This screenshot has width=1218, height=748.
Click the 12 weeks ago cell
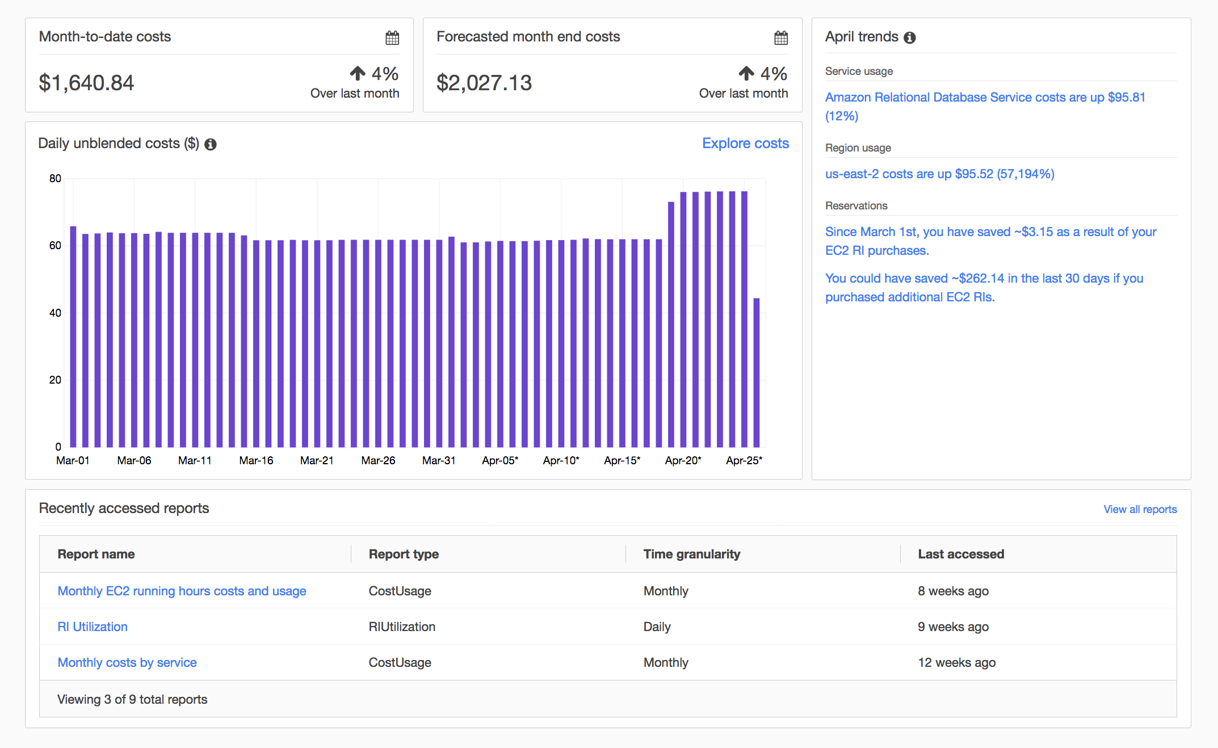(956, 662)
